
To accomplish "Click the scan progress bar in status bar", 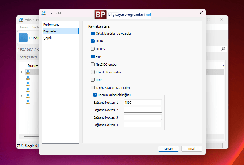I will tap(214, 146).
